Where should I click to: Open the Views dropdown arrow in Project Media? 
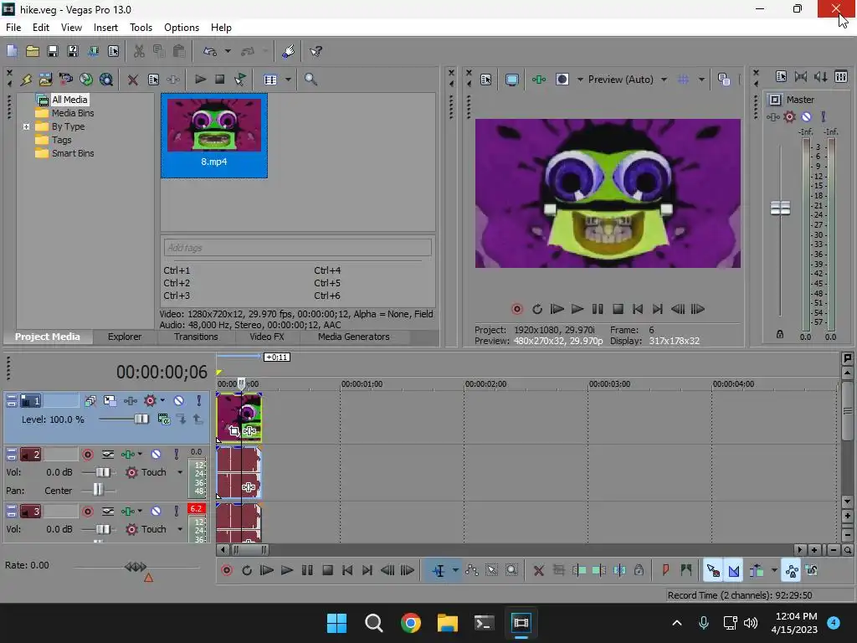click(288, 80)
